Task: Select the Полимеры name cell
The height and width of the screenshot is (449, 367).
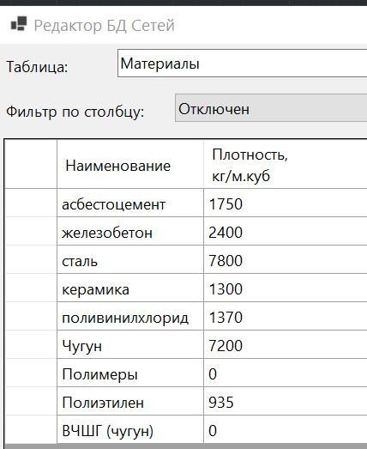Action: pos(130,373)
